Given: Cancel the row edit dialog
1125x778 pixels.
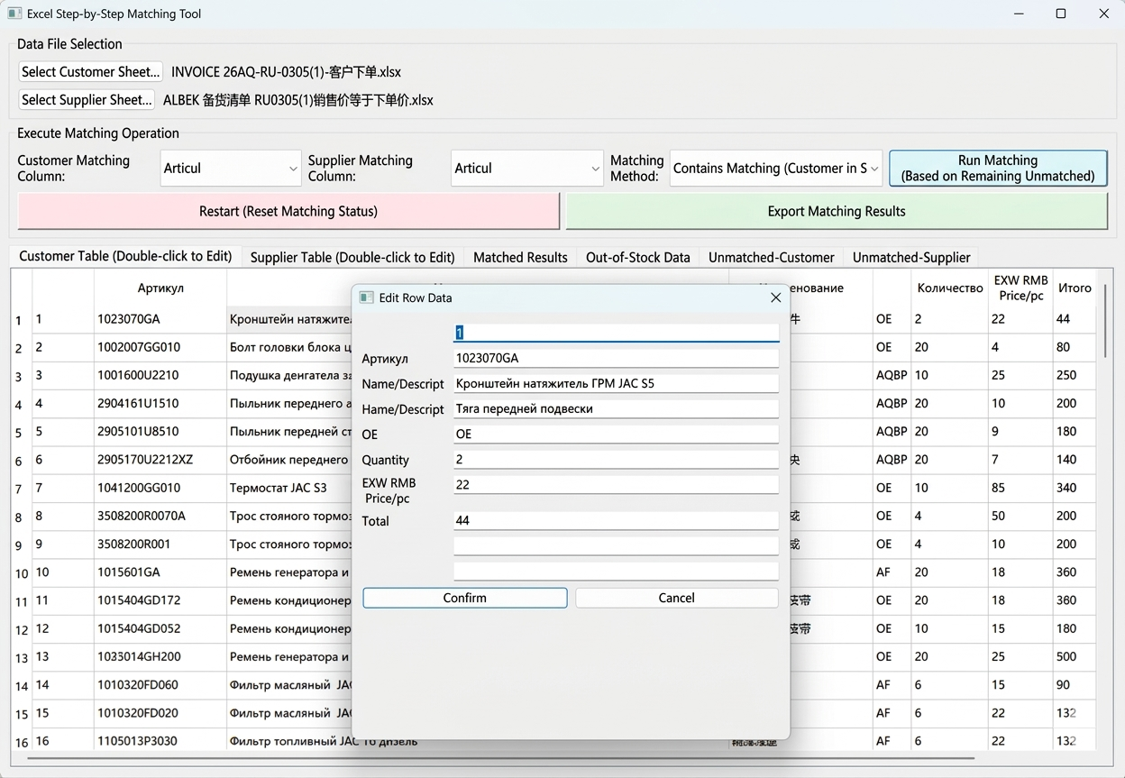Looking at the screenshot, I should 676,598.
